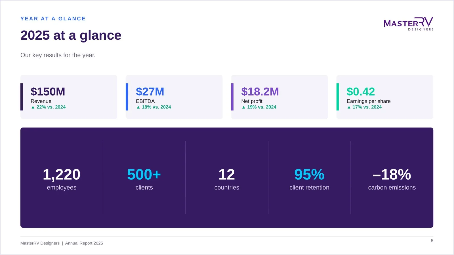454x255 pixels.
Task: Select the "YEAR AT A GLANCE" eyebrow heading
Action: tap(53, 19)
